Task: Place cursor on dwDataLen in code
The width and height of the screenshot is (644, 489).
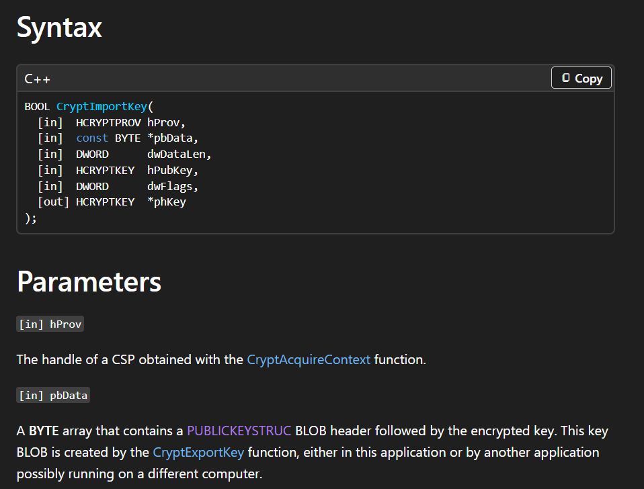Action: pyautogui.click(x=179, y=154)
